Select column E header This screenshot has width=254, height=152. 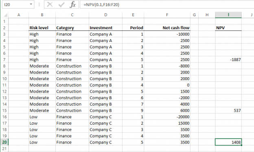click(133, 15)
